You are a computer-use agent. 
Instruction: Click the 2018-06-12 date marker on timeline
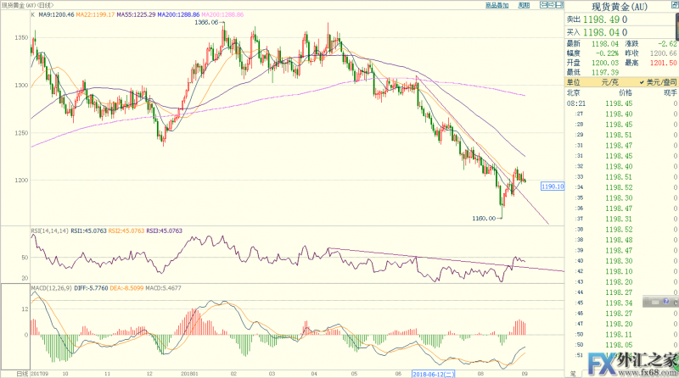pyautogui.click(x=435, y=373)
